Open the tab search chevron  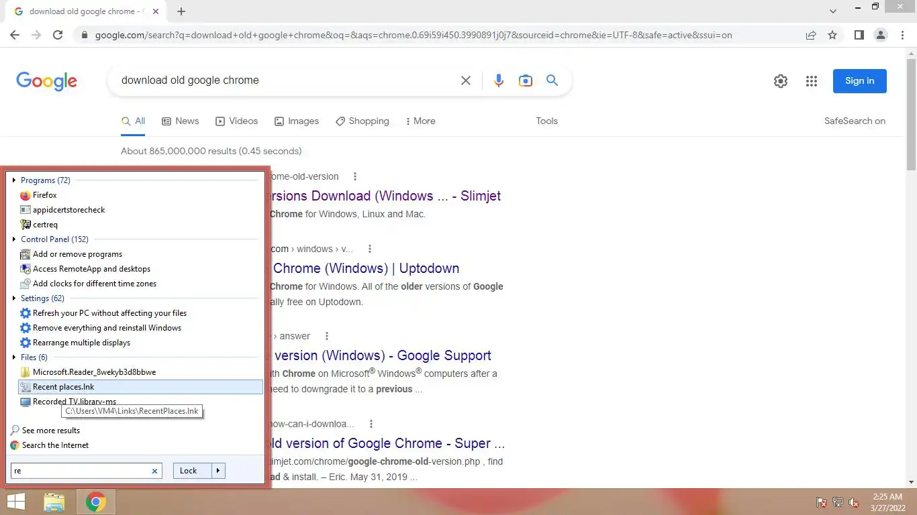click(x=833, y=11)
